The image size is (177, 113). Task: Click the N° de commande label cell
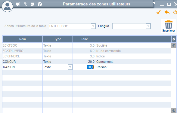[x=134, y=51]
